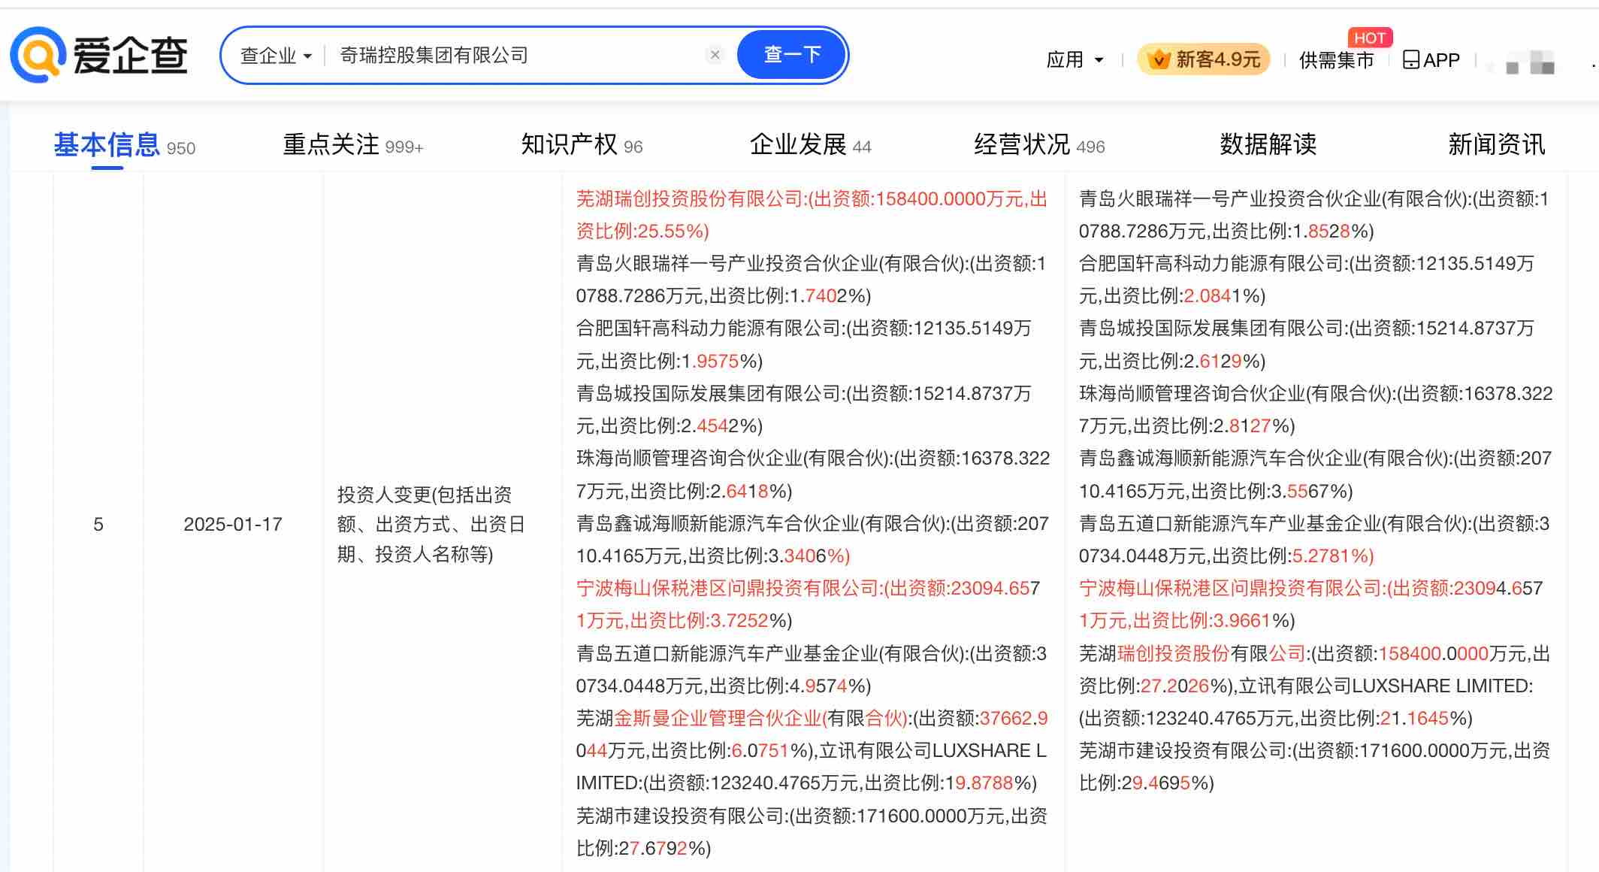
Task: Expand the 应用 dropdown menu
Action: (1075, 59)
